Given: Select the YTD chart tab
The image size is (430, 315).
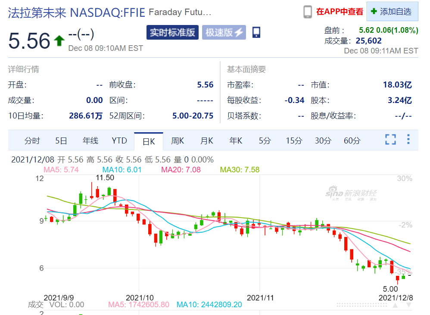Looking at the screenshot, I should point(119,140).
